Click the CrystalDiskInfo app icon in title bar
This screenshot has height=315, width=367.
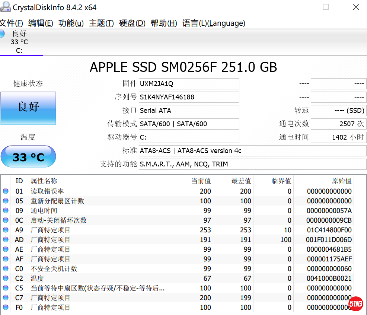click(x=5, y=7)
